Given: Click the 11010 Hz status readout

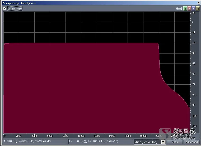Looking at the screenshot, I should (x=35, y=142).
